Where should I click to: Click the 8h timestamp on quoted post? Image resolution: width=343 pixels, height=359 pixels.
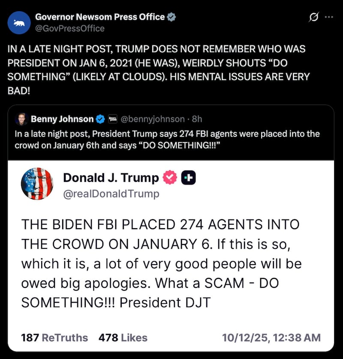point(197,119)
